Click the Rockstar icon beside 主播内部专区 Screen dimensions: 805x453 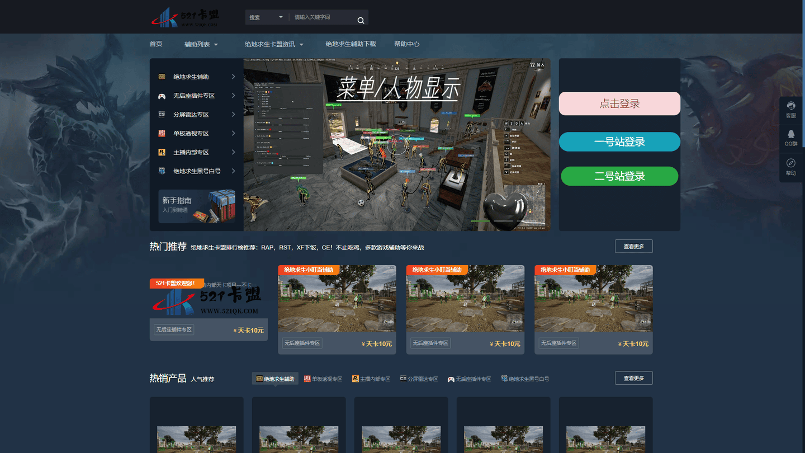[x=162, y=152]
